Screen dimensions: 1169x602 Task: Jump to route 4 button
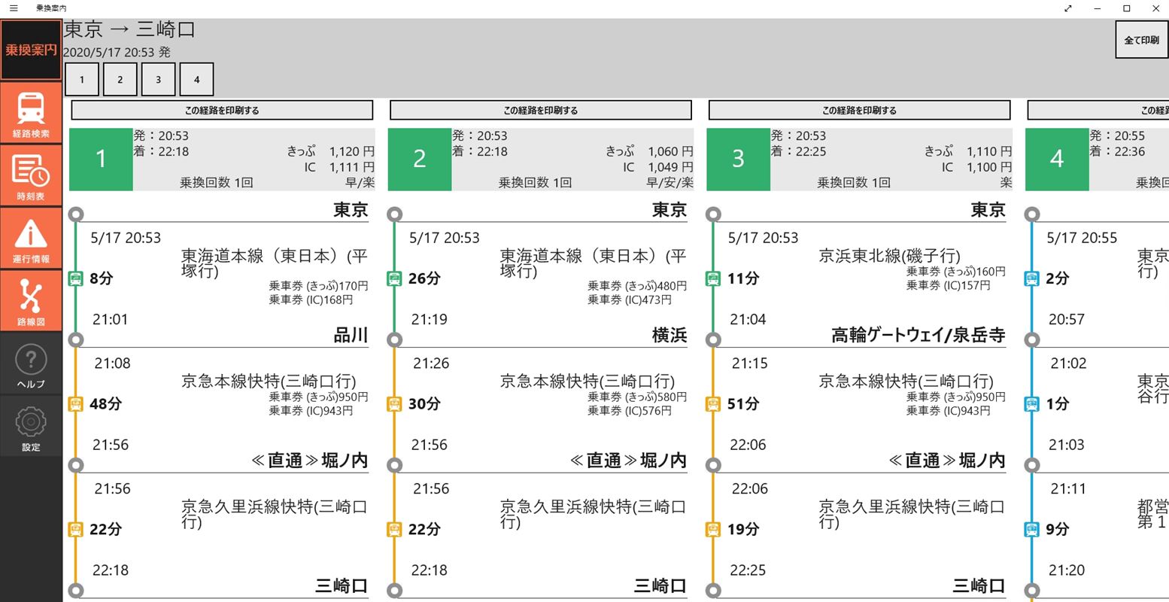[x=196, y=79]
